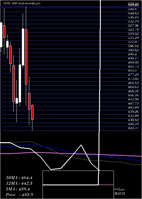Click the 12MA : 442.3 value
Screen dimensions: 142x199
[x=19, y=183]
